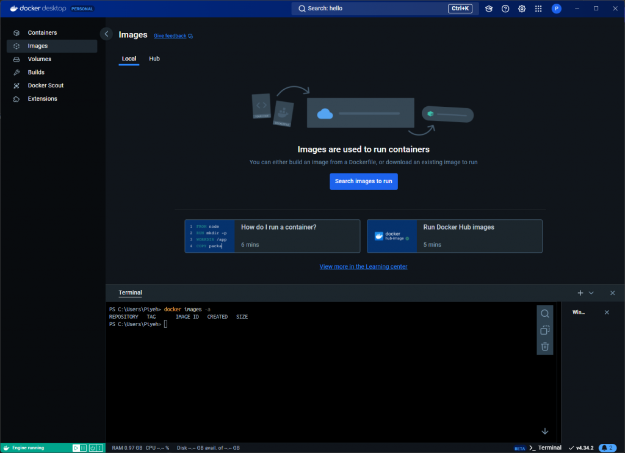The image size is (625, 453).
Task: Expand the terminal session dropdown arrow
Action: coord(591,293)
